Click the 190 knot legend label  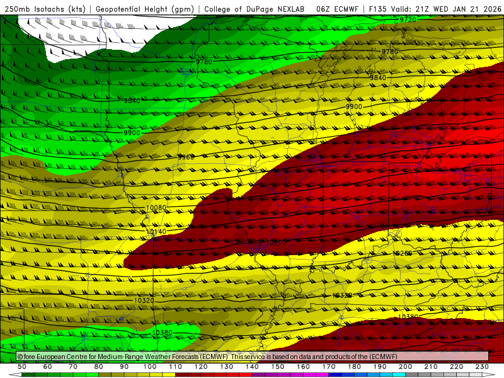click(381, 367)
